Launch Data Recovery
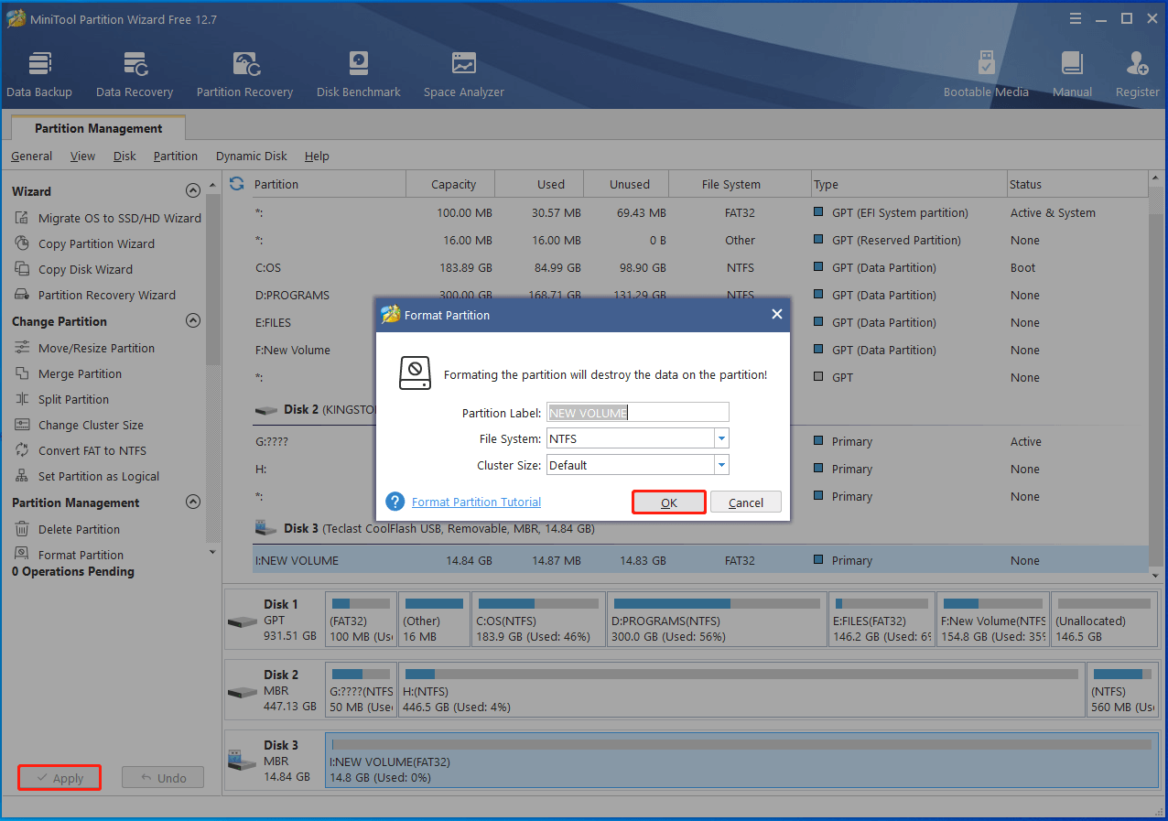The image size is (1168, 821). click(135, 74)
